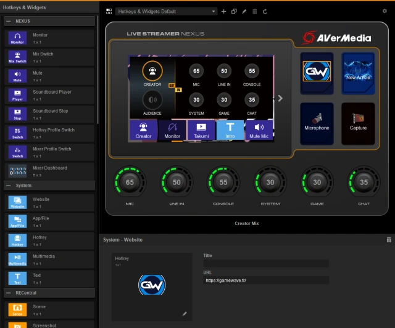Edit the hotkey image with pencil icon

(x=185, y=314)
